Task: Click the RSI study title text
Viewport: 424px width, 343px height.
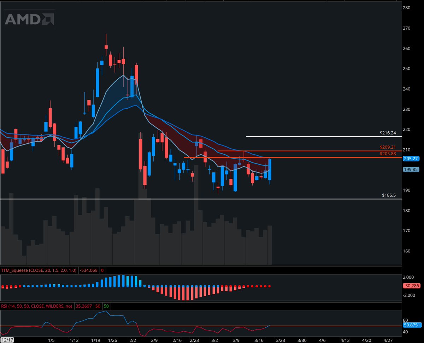Action: click(36, 306)
